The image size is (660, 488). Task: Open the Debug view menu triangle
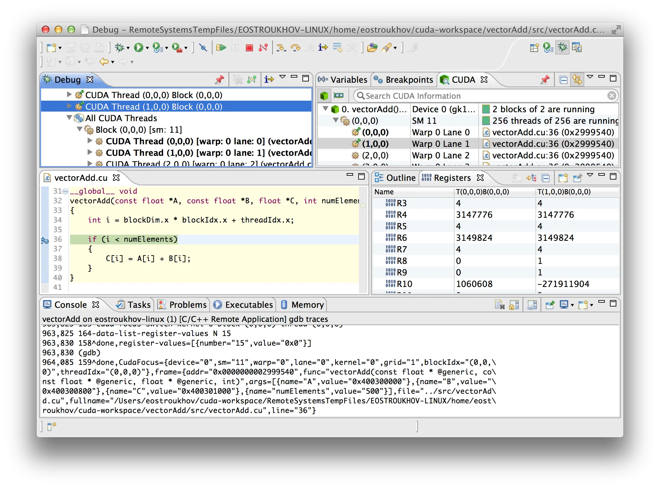(x=282, y=77)
